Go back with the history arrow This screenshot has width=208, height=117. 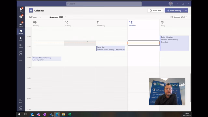coord(19,4)
